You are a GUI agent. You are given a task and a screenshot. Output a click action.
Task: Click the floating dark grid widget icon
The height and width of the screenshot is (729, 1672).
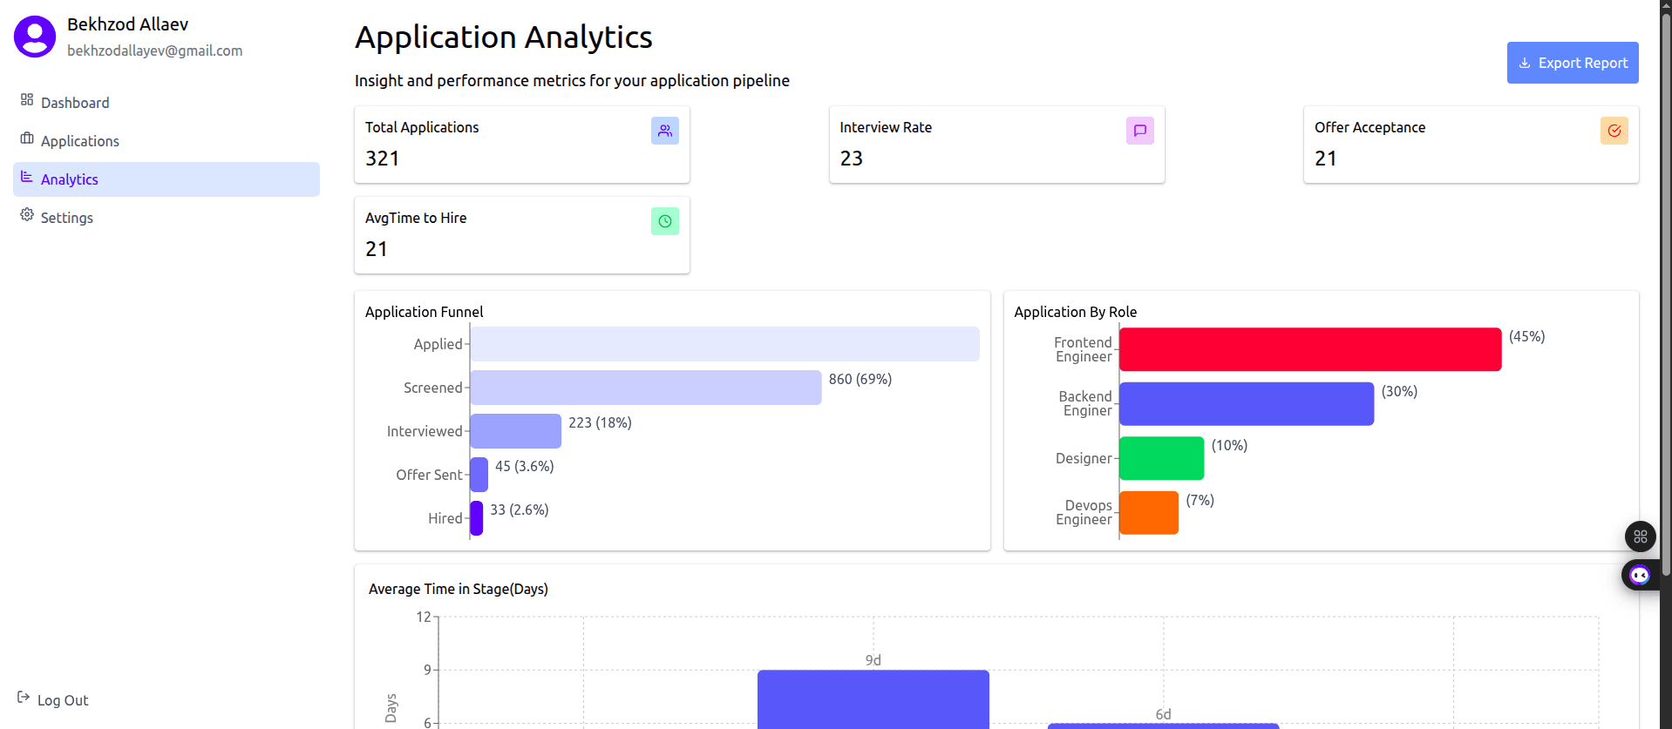1641,537
